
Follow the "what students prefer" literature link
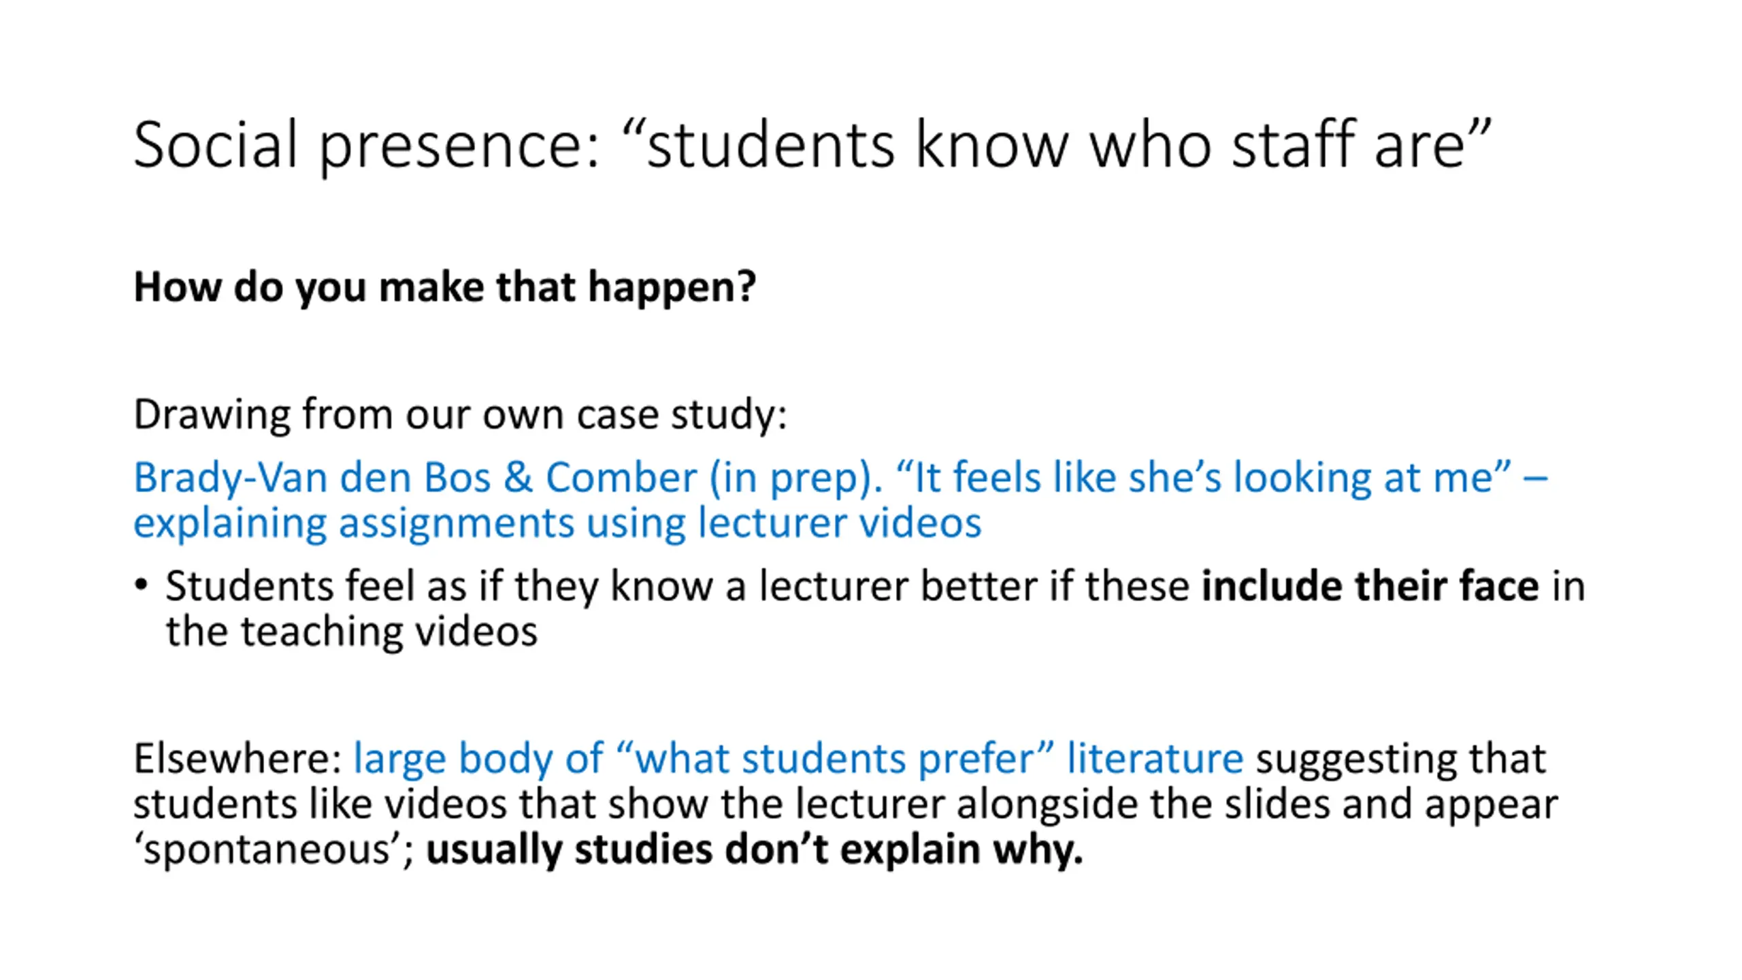(x=798, y=758)
